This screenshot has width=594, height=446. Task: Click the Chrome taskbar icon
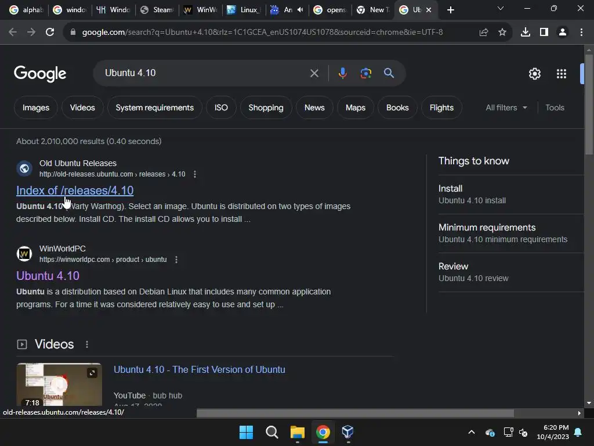323,432
